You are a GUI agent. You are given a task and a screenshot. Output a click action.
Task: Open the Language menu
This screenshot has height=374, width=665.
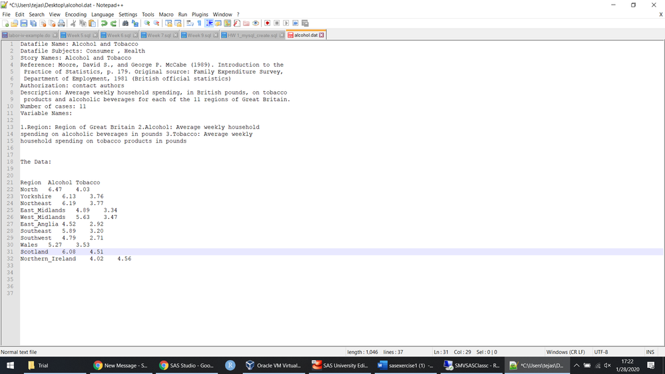(103, 15)
